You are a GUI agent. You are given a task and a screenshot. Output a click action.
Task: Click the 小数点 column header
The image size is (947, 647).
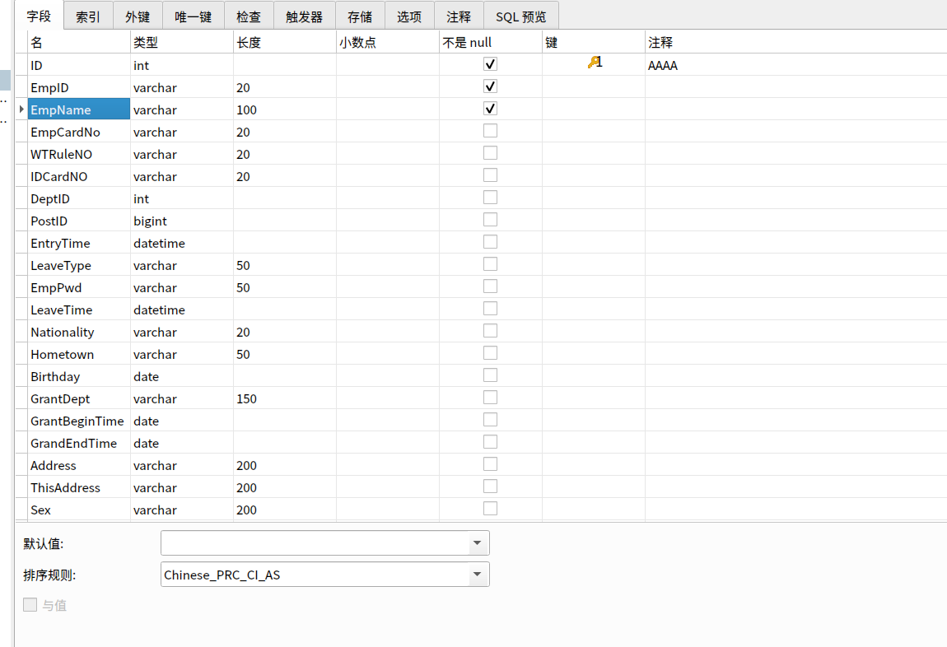coord(388,42)
